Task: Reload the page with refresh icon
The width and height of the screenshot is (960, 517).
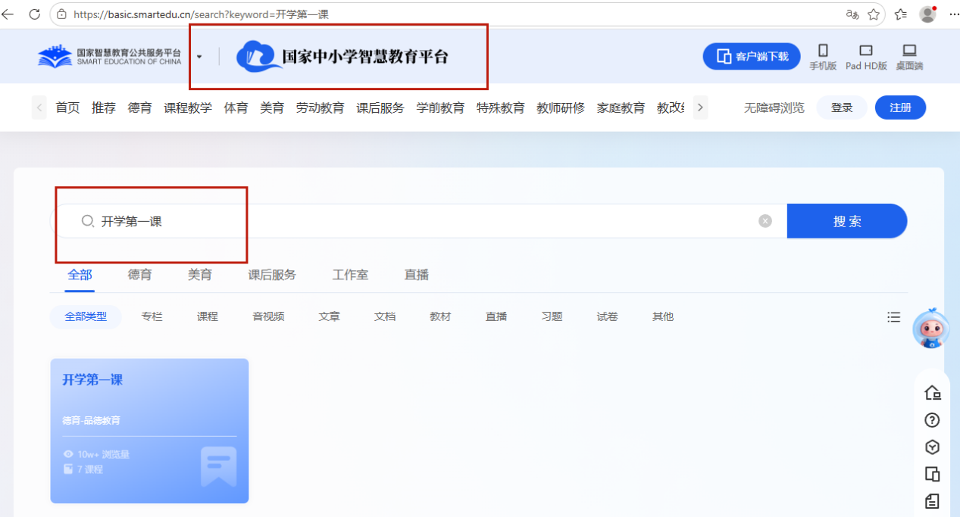Action: 34,14
